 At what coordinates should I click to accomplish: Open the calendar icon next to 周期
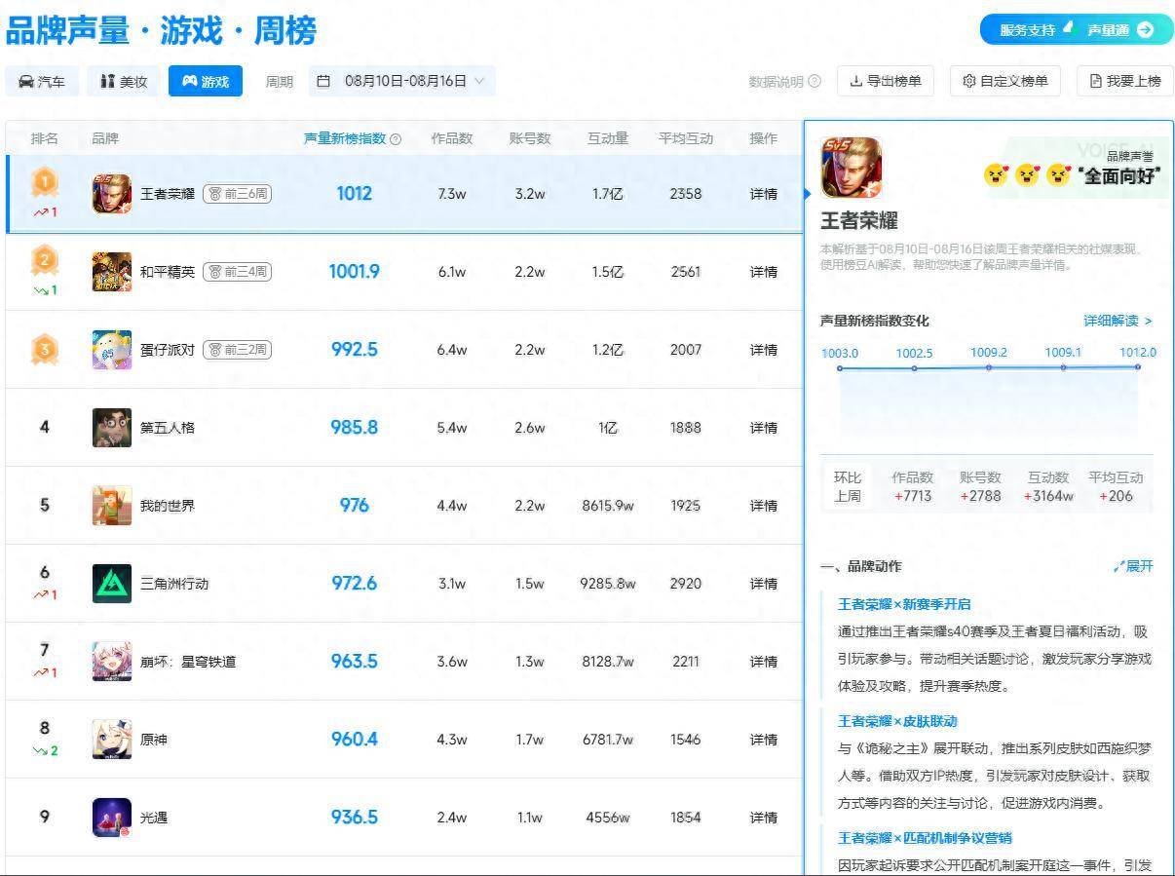(325, 81)
